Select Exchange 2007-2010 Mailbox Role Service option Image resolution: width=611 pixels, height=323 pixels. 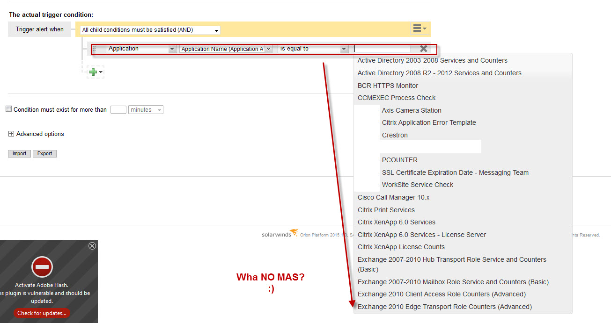click(453, 282)
